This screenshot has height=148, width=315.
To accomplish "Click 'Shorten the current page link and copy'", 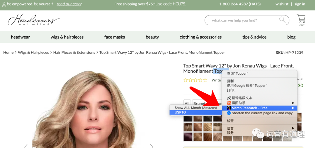I will [x=262, y=113].
